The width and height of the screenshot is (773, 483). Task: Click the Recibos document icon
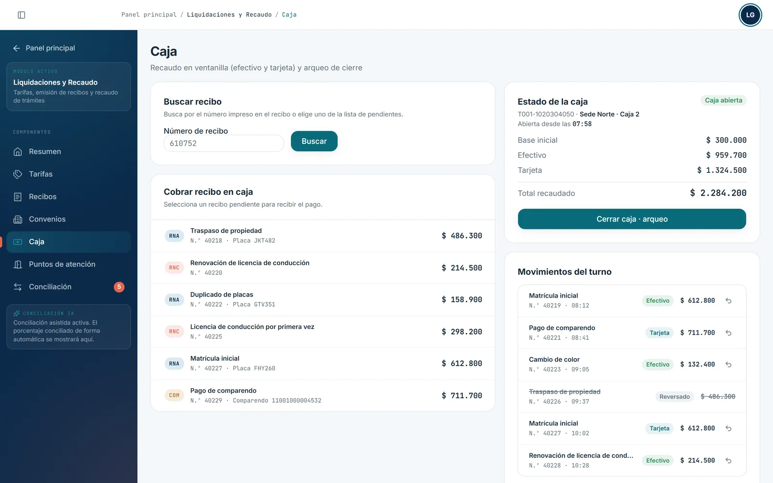click(x=18, y=197)
